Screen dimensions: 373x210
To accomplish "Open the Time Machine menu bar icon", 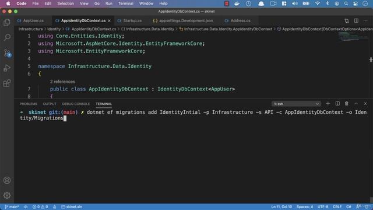I will pos(249,3).
